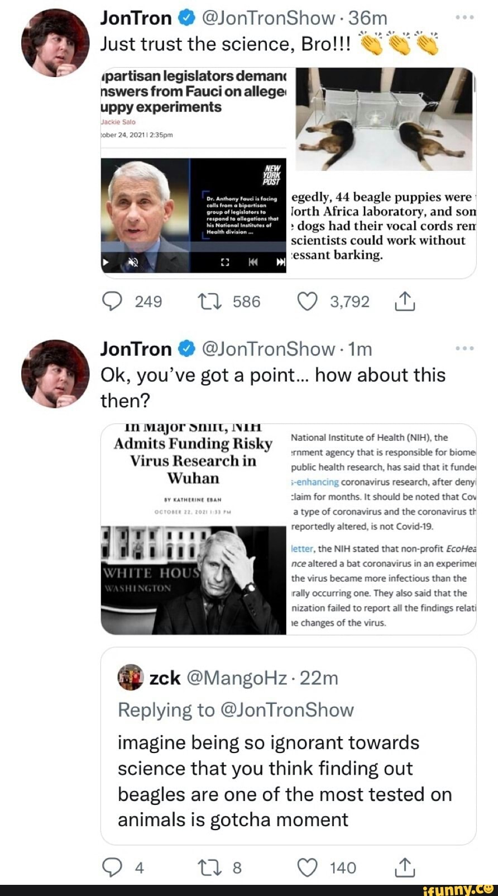Open more options on the 1m tweet
Image resolution: width=498 pixels, height=896 pixels.
pos(465,348)
